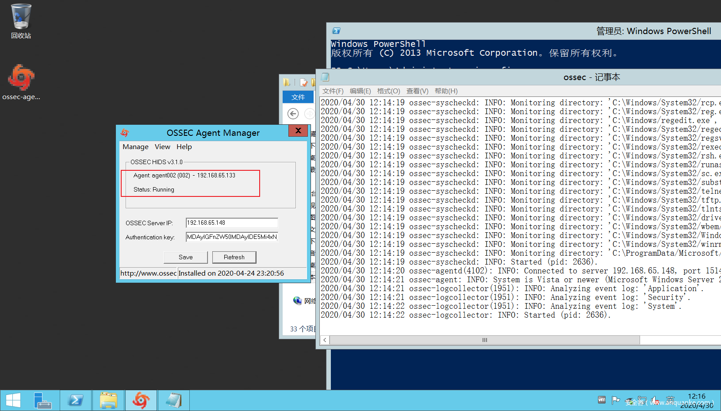Launch Server Manager from the taskbar
Screen dimensions: 721x411
[43, 400]
